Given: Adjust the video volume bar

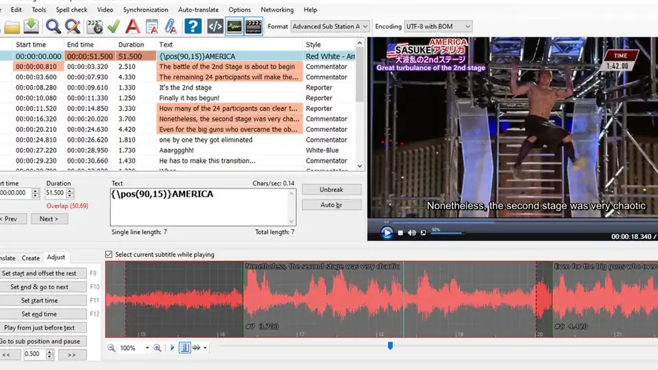Looking at the screenshot, I should point(448,233).
